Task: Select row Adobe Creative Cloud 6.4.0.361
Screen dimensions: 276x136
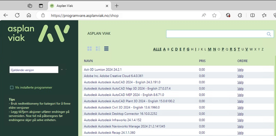Action: coord(178,76)
